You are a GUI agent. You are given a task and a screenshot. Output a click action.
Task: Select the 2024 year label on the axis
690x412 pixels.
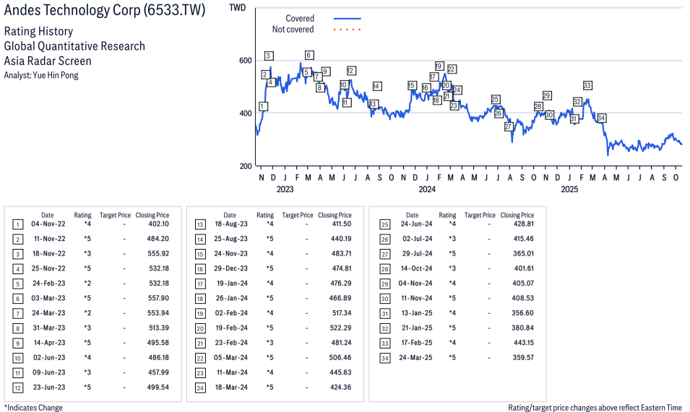[x=427, y=189]
